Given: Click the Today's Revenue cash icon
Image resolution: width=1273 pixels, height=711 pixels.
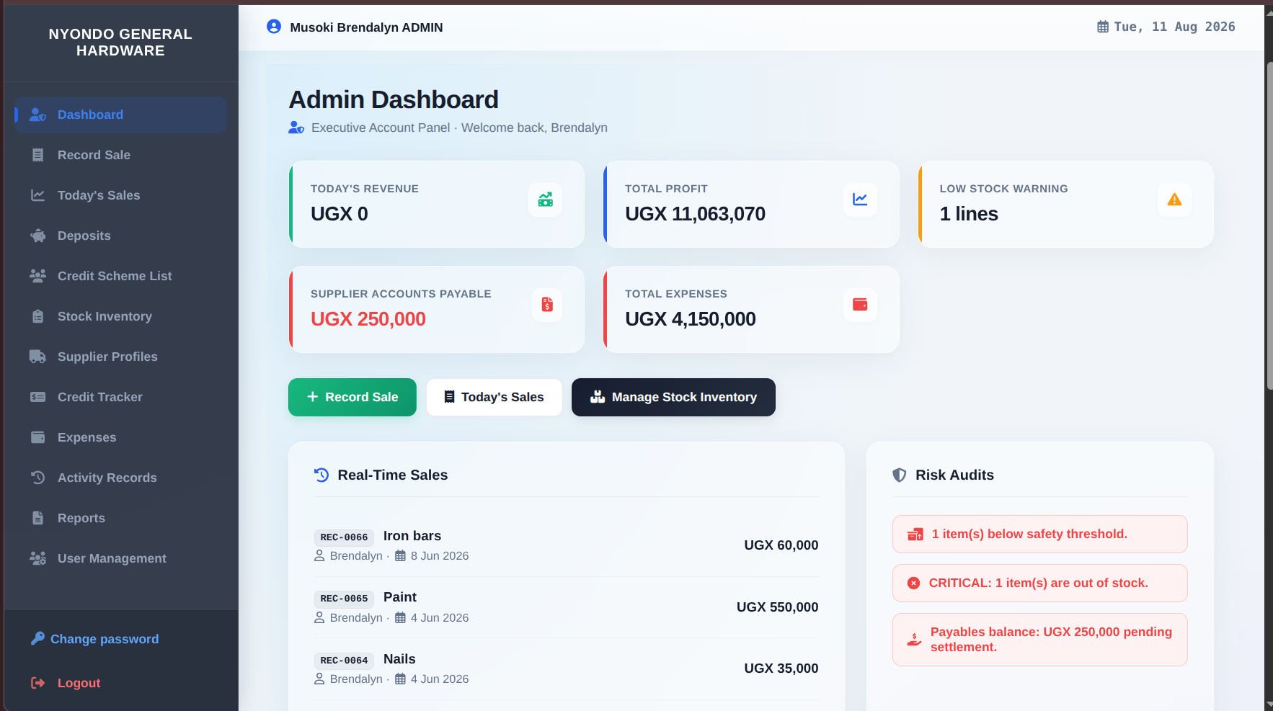Looking at the screenshot, I should point(546,200).
